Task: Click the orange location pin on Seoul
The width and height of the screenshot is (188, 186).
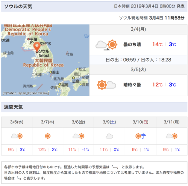Action: pyautogui.click(x=37, y=47)
